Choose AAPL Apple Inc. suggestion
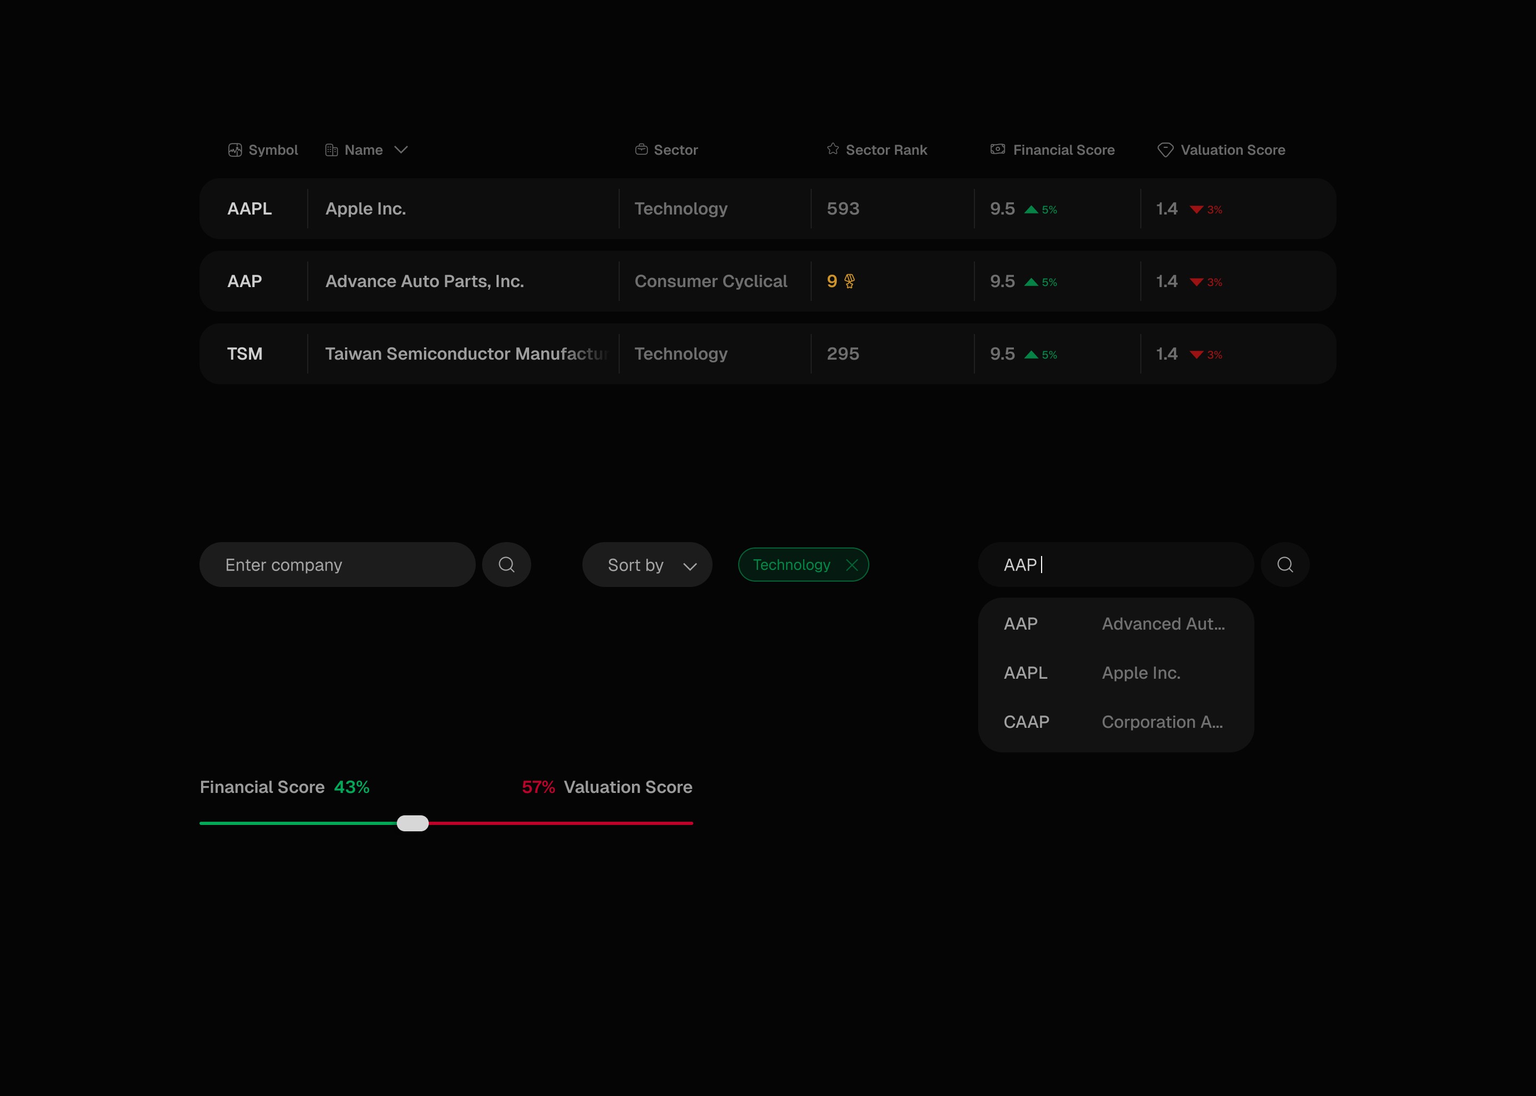The image size is (1536, 1096). pyautogui.click(x=1115, y=673)
